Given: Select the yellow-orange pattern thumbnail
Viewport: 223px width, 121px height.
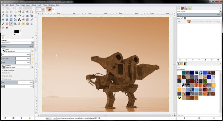Looking at the screenshot, I should 213,85.
